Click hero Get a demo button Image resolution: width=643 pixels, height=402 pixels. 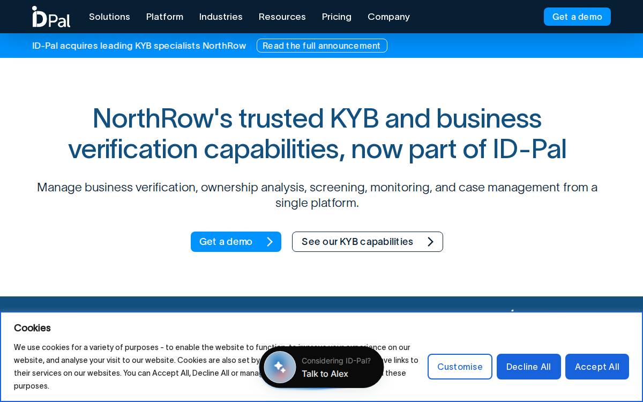click(x=236, y=242)
